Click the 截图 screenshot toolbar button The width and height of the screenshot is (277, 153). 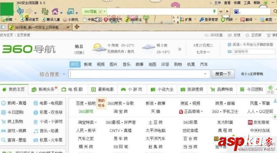pos(266,20)
